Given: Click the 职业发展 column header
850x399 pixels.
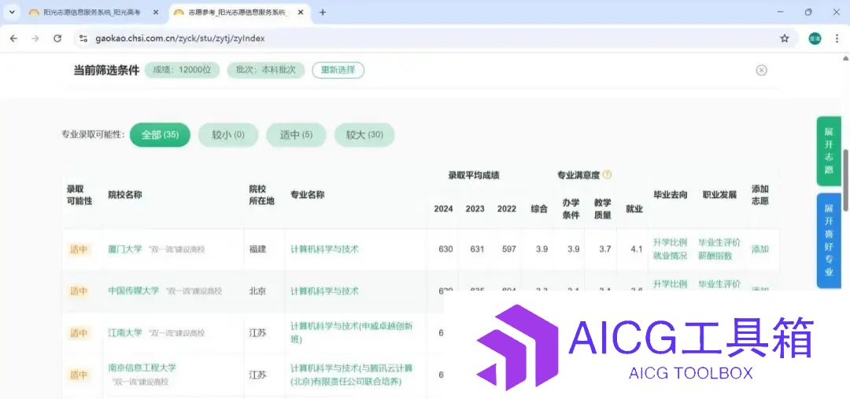Looking at the screenshot, I should [x=719, y=195].
